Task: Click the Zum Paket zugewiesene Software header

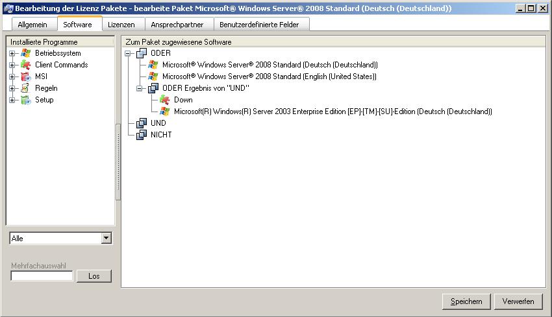Action: pos(333,42)
